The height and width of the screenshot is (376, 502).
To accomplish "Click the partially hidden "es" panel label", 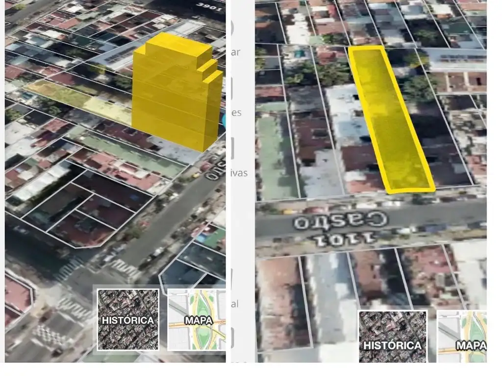I will pos(236,113).
